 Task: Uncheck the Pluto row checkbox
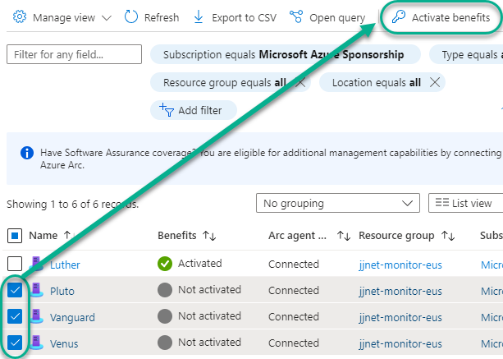(15, 290)
